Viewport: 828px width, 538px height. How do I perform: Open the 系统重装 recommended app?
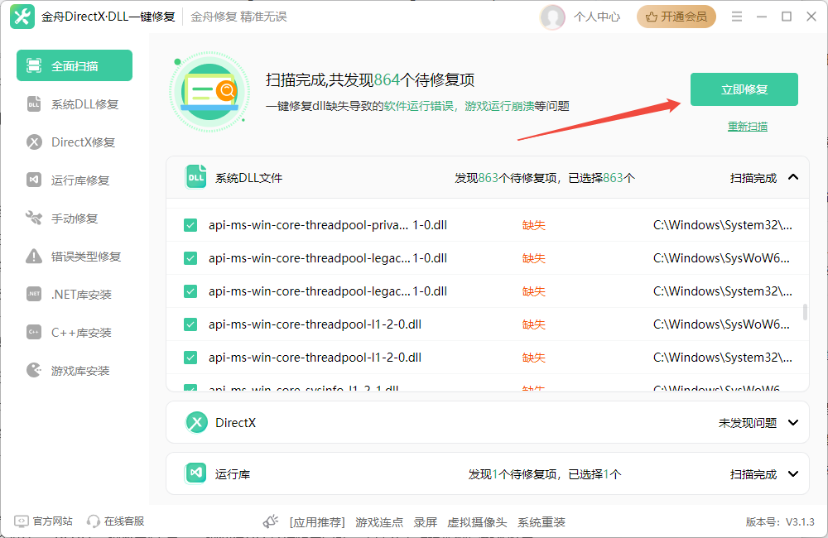point(542,522)
